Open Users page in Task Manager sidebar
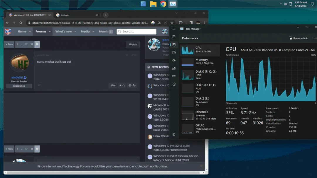 (x=174, y=68)
